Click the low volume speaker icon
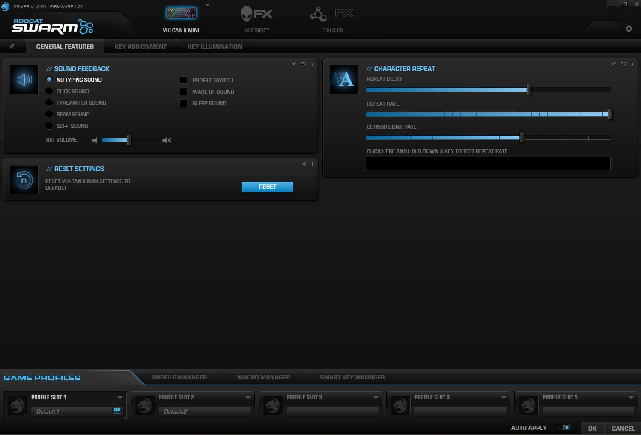The width and height of the screenshot is (641, 435). (95, 140)
